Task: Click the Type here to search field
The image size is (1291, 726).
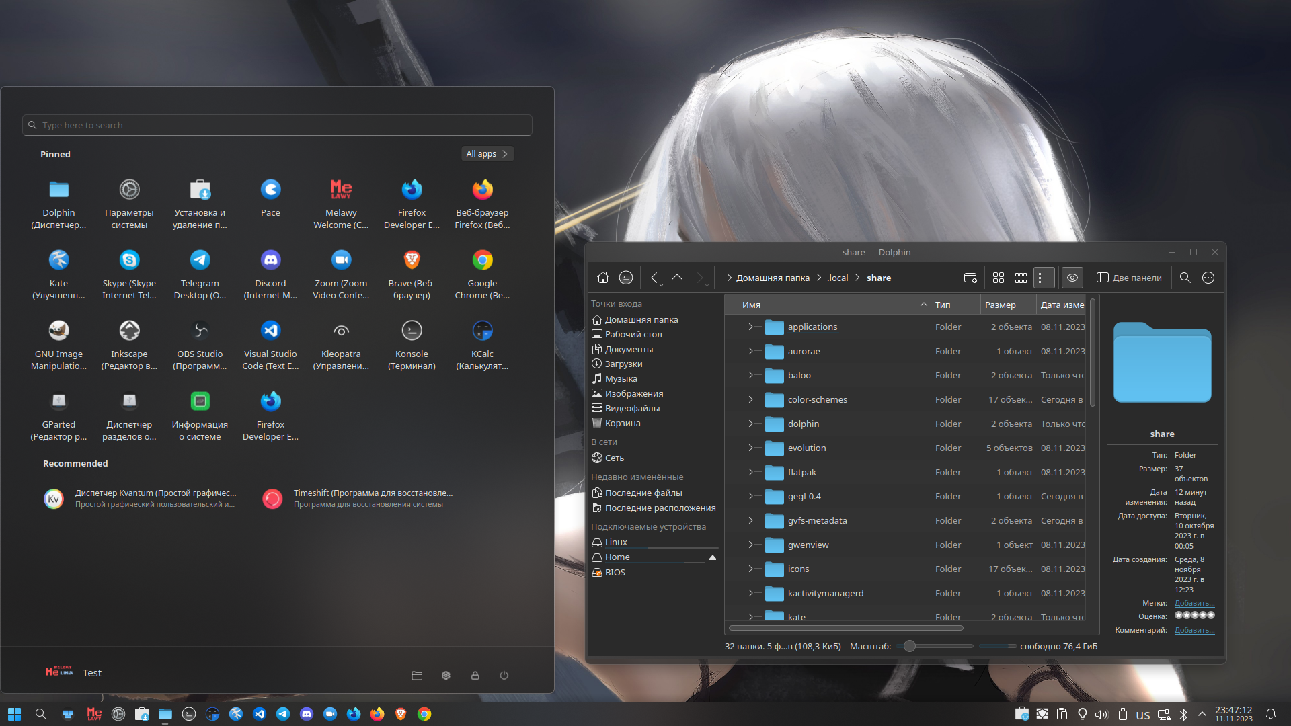Action: [277, 125]
